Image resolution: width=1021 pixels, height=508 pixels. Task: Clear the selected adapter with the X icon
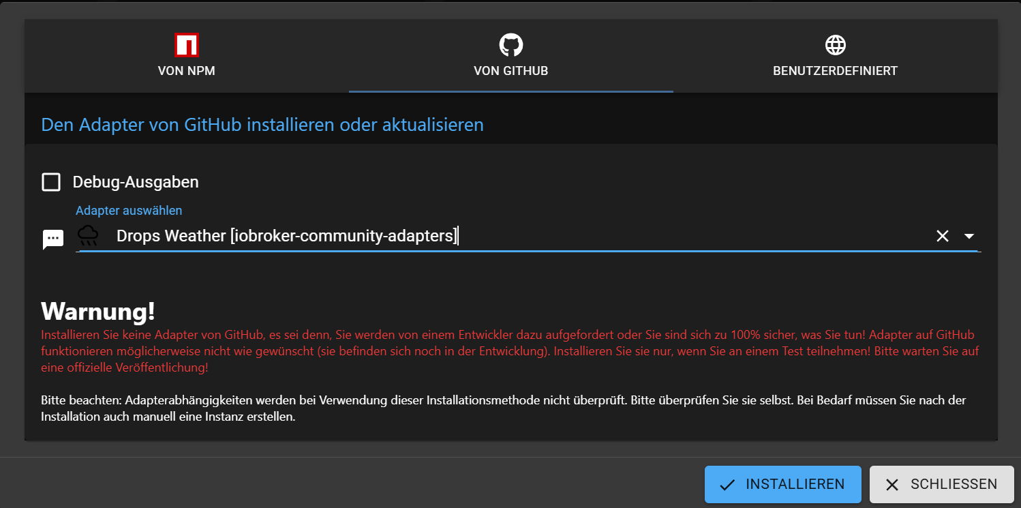942,236
